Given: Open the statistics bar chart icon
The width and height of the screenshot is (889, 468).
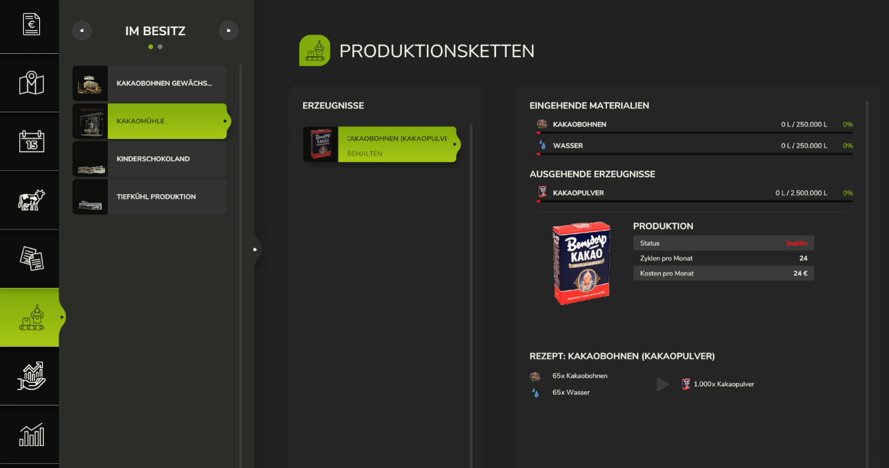Looking at the screenshot, I should [x=31, y=435].
